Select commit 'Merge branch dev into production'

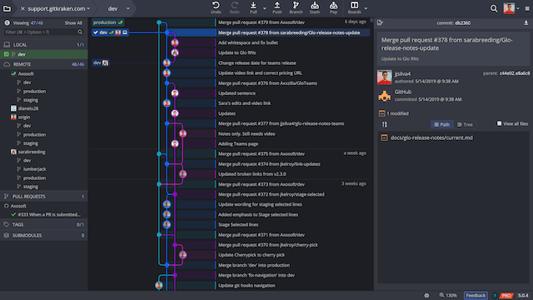point(253,265)
